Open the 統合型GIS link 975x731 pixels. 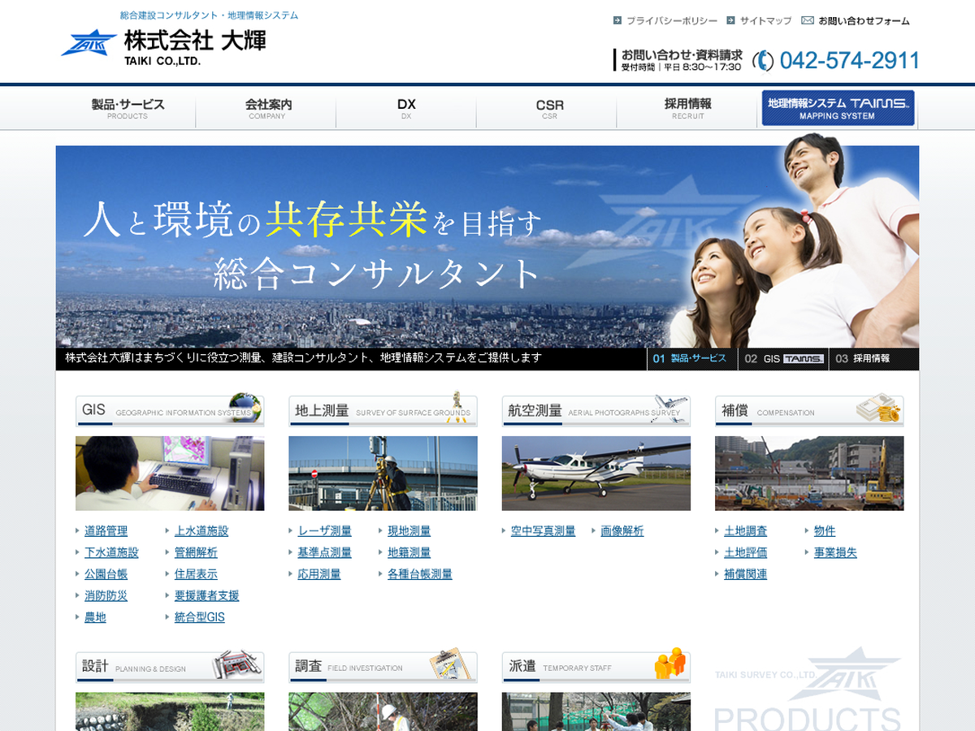click(x=199, y=617)
